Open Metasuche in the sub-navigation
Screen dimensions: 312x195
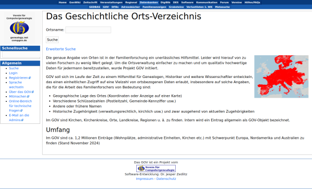(222, 7)
